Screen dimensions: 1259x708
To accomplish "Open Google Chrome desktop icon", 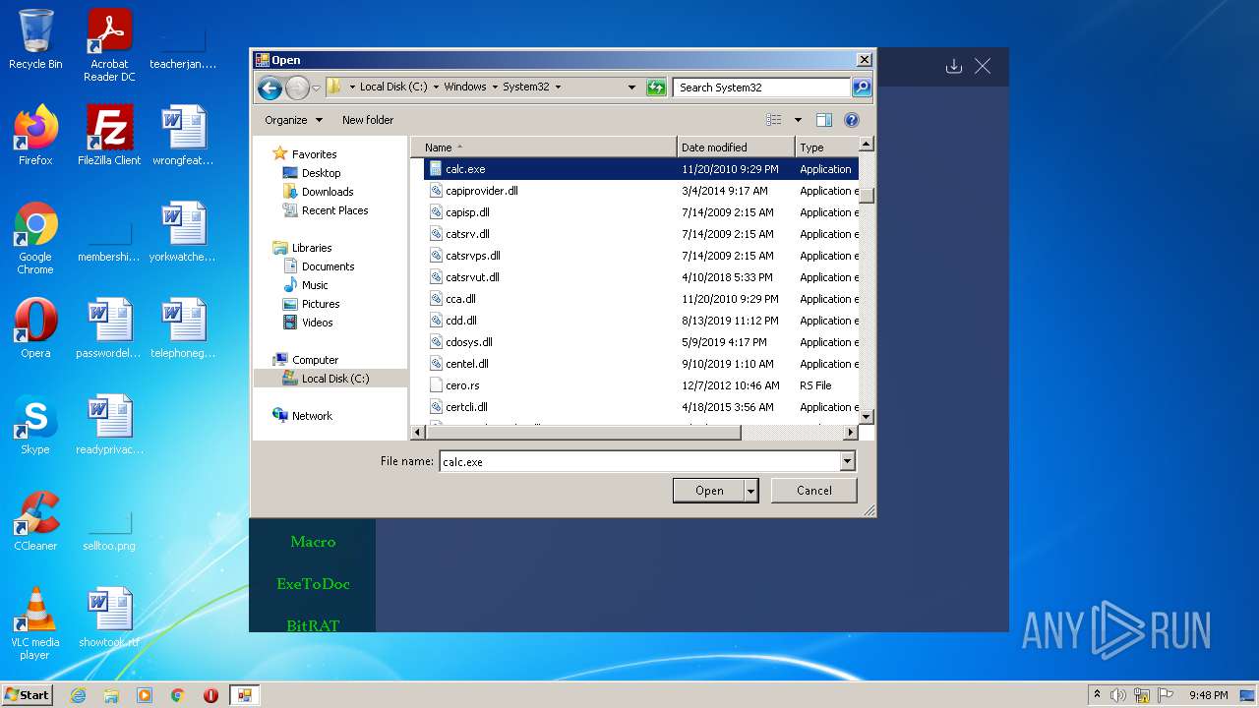I will point(35,238).
